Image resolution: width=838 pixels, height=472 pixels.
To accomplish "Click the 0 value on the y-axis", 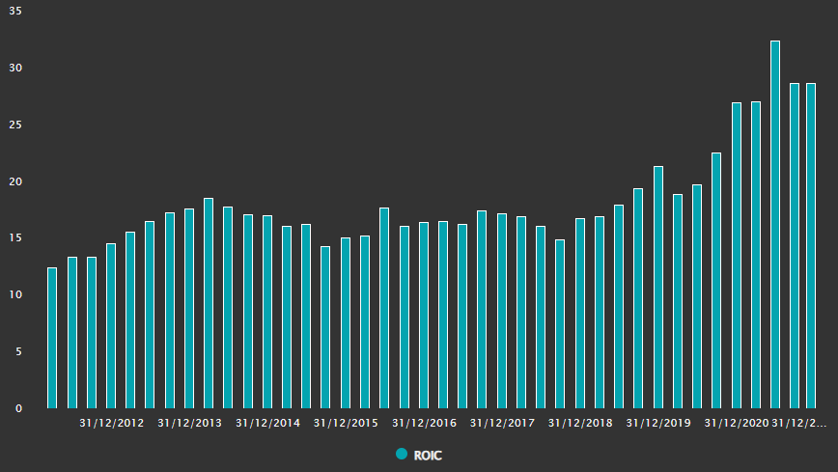I will [x=18, y=408].
